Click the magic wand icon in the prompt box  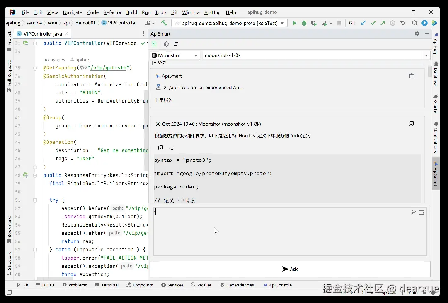pos(413,212)
